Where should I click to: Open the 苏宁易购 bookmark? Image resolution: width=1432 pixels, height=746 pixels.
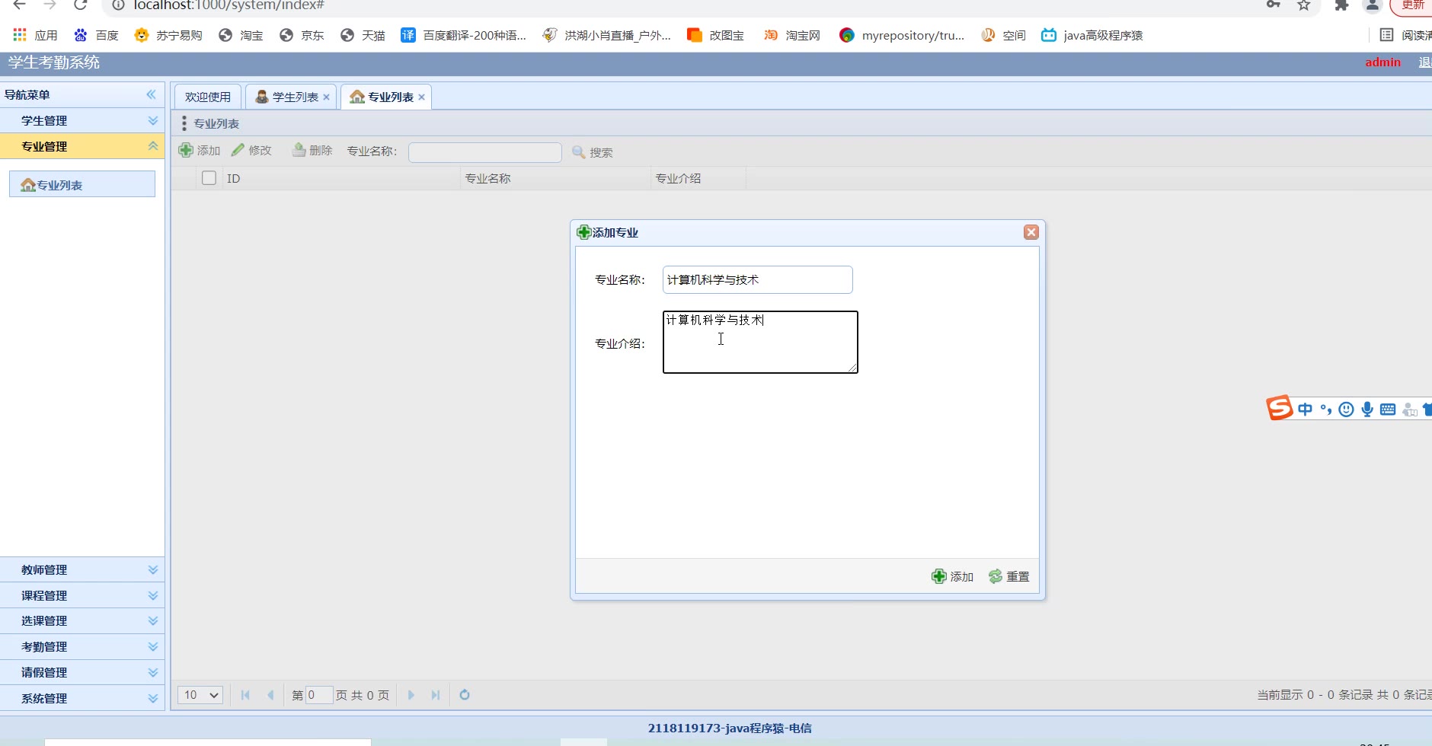(x=168, y=35)
